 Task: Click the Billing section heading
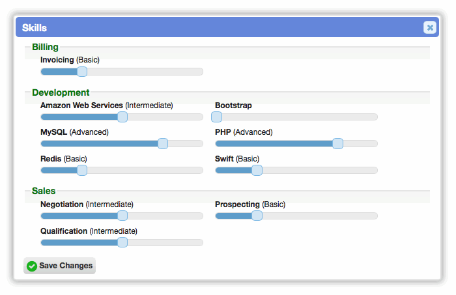point(45,47)
